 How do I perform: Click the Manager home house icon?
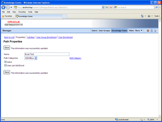(x=148, y=30)
